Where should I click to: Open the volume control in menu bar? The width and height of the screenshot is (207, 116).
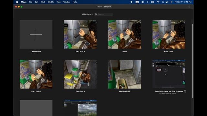tap(142, 2)
